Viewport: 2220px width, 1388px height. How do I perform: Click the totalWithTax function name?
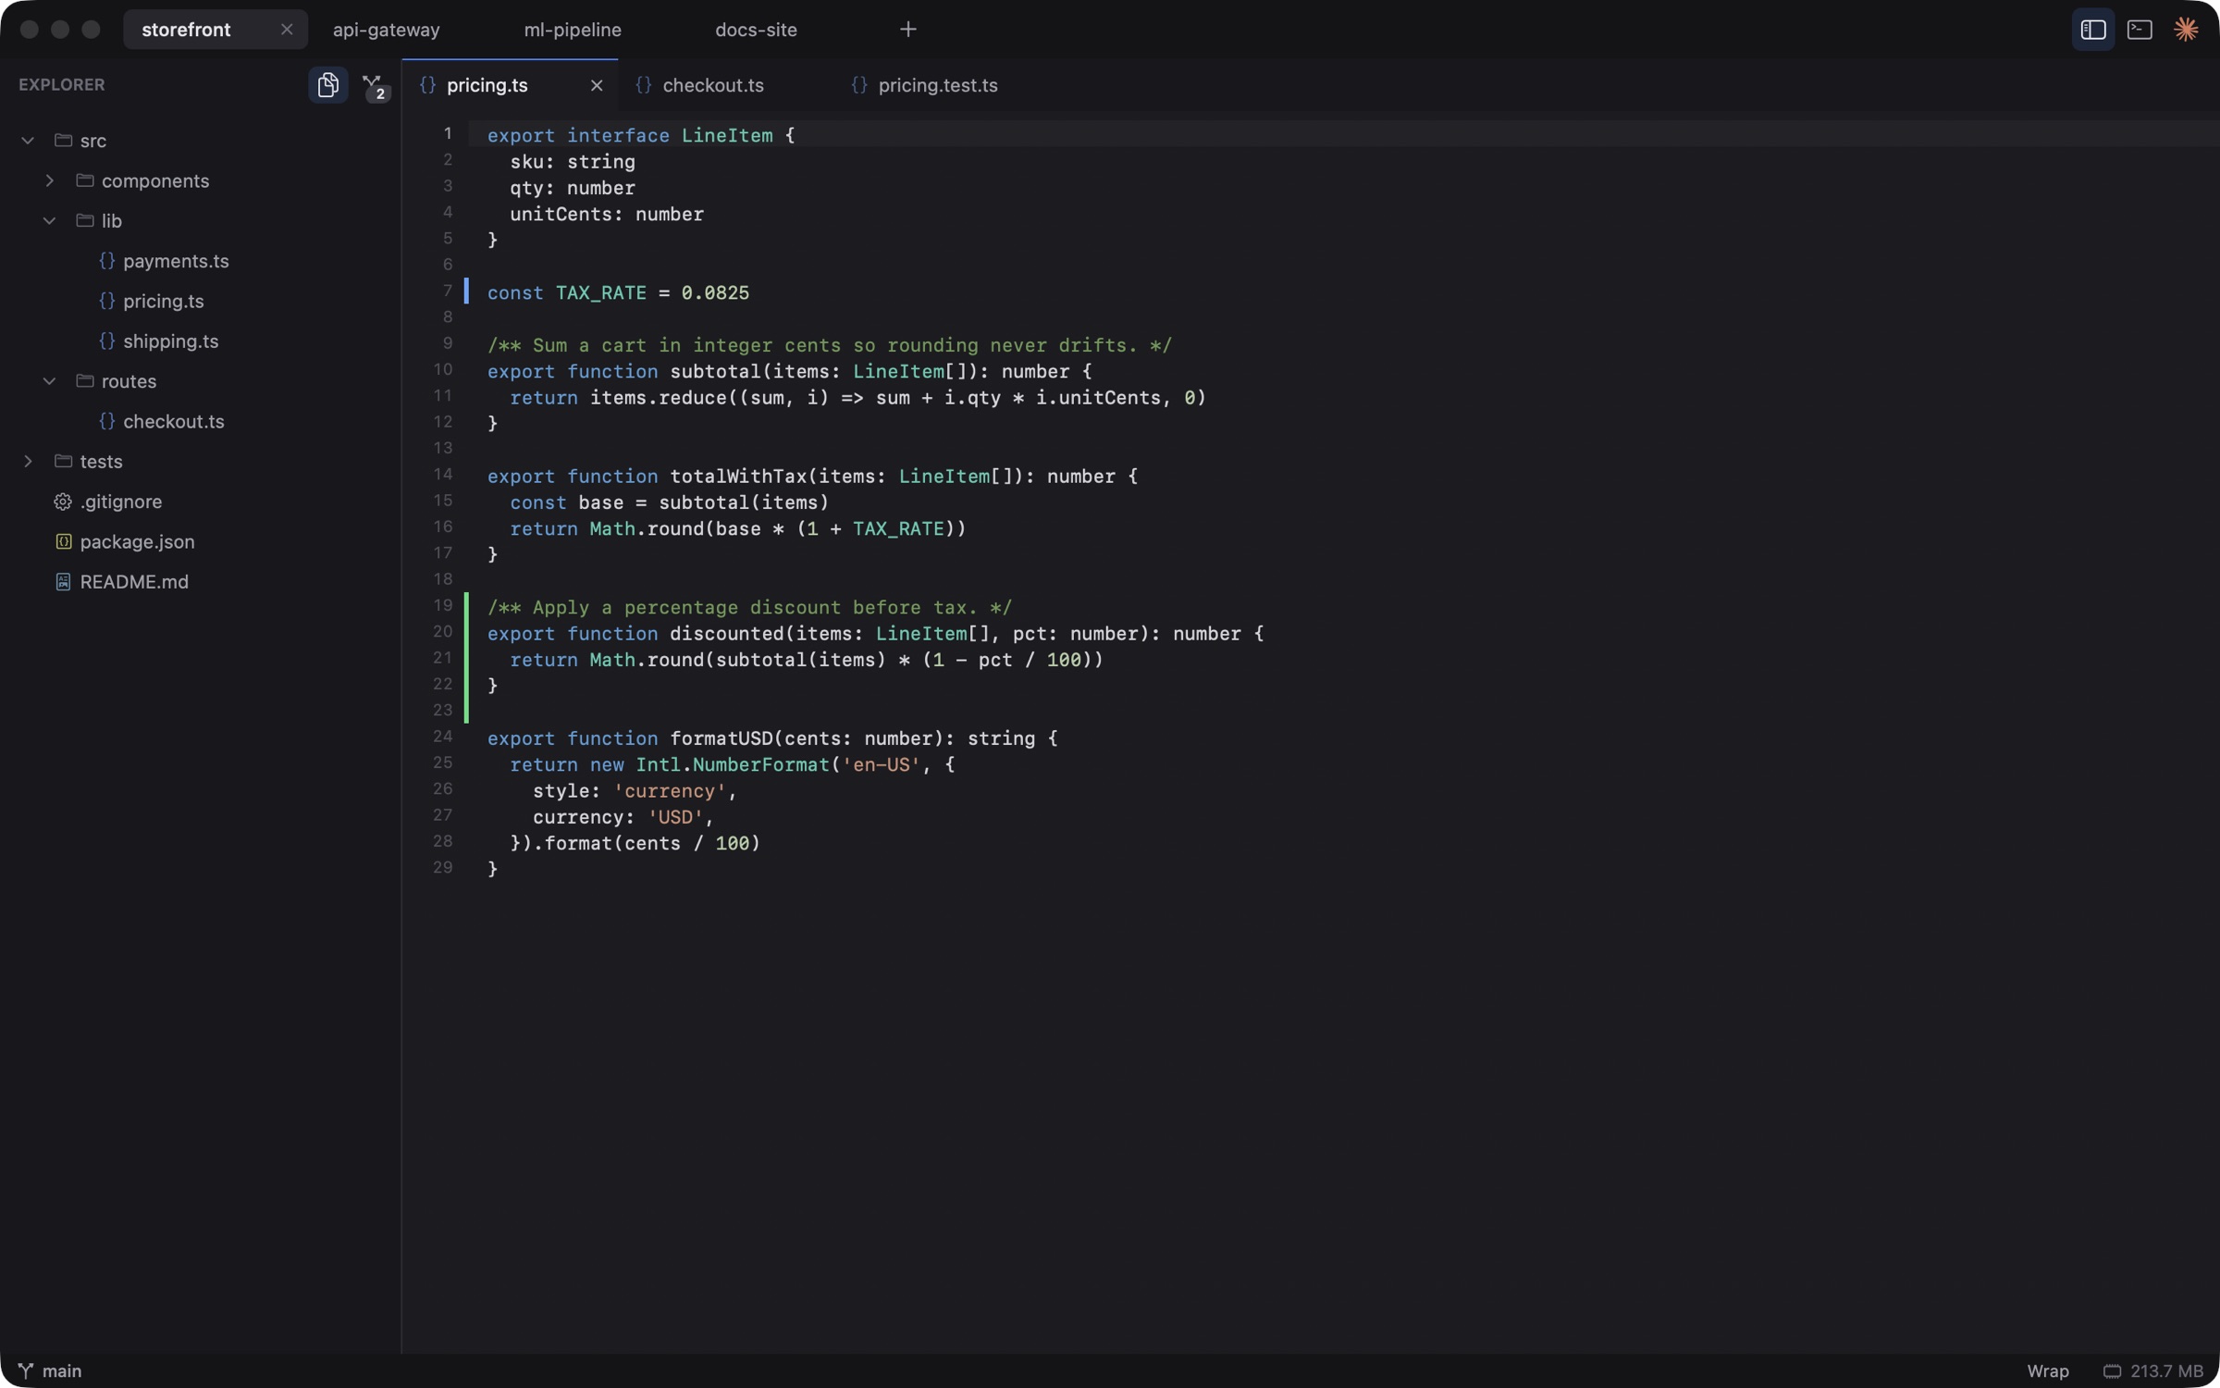[738, 476]
